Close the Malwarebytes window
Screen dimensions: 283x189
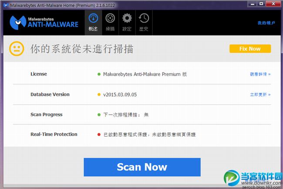[273, 3]
